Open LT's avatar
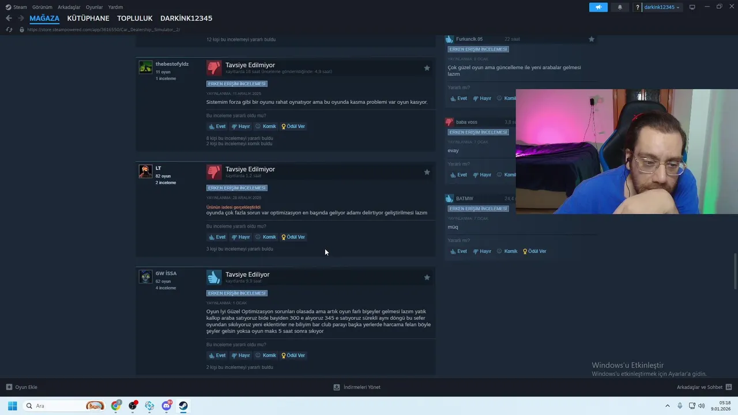Screen dimensions: 738x415 [x=145, y=171]
